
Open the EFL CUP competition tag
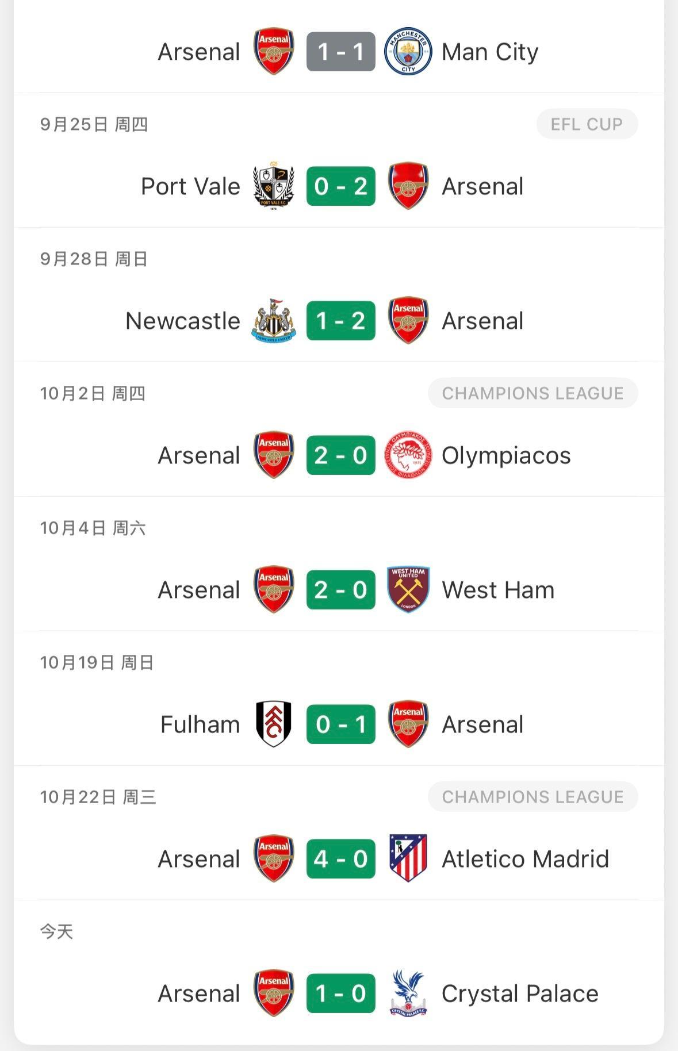(x=587, y=124)
